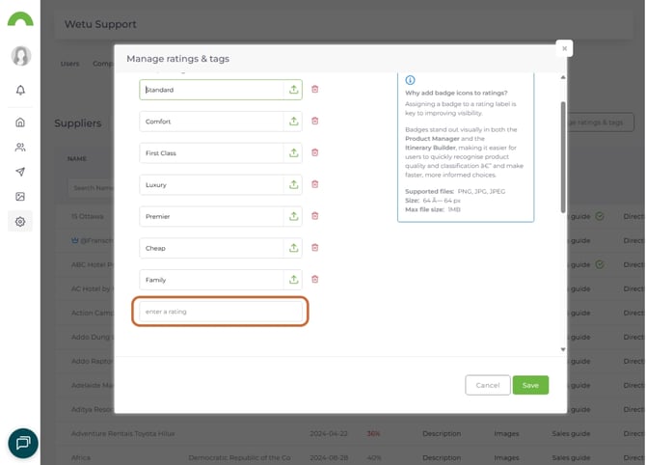Viewport: 646px width, 465px height.
Task: Click the user avatar in sidebar
Action: pyautogui.click(x=20, y=56)
